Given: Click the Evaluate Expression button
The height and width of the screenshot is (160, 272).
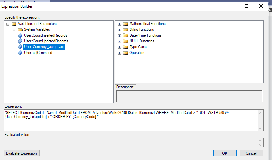Looking at the screenshot, I should [22, 153].
